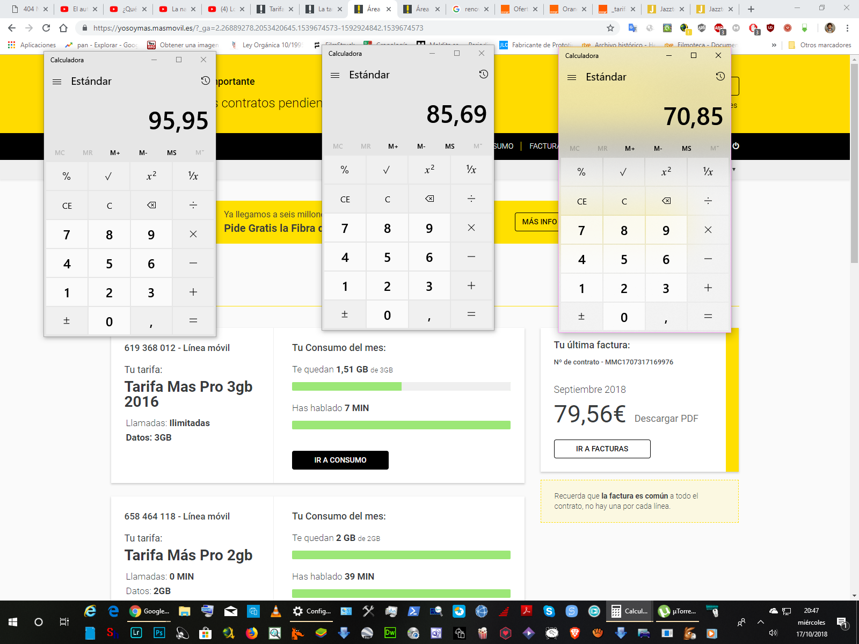
Task: Click the 1,51 GB data usage bar
Action: tap(401, 386)
